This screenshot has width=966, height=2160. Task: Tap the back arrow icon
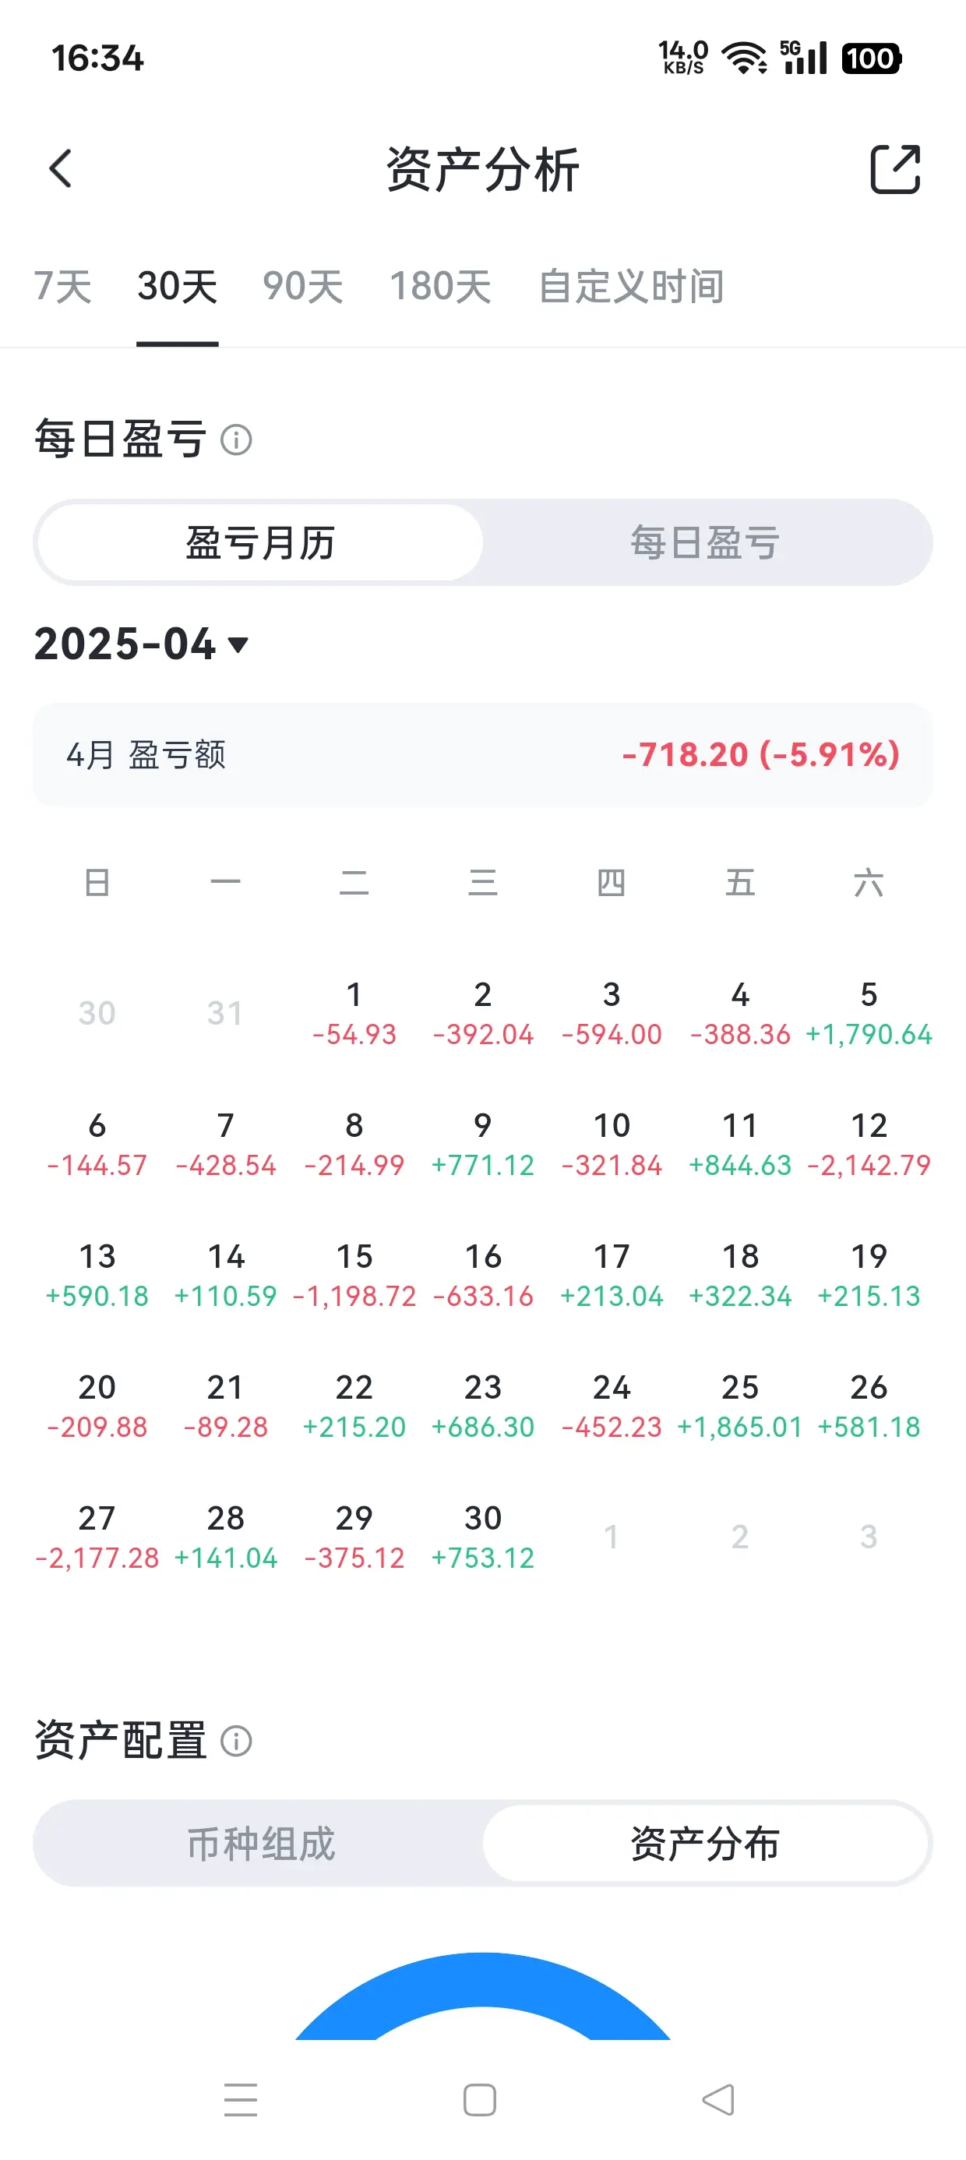point(61,168)
